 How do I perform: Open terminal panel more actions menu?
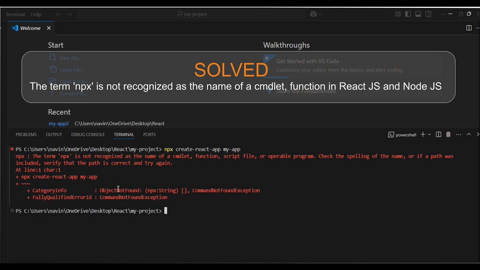coord(459,134)
